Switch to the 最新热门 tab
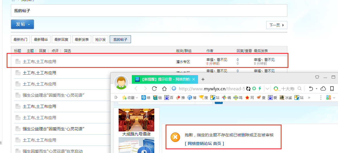 click(20, 39)
